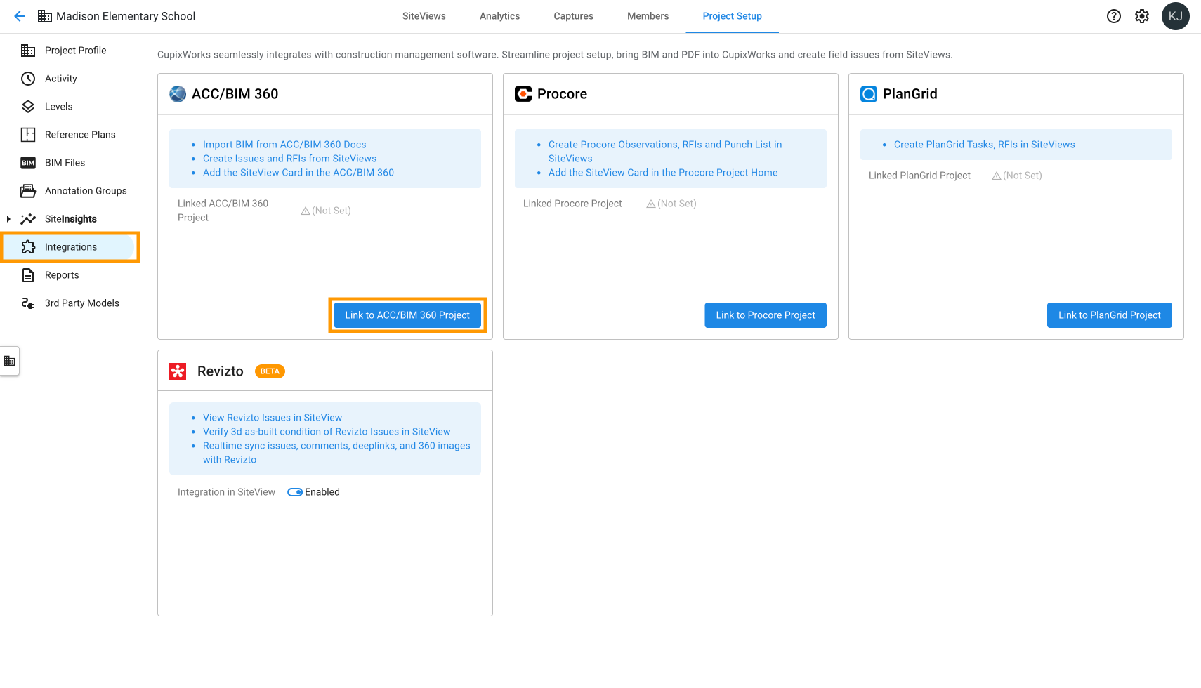Screen dimensions: 1201x688
Task: Click the BIM Files icon
Action: click(28, 163)
